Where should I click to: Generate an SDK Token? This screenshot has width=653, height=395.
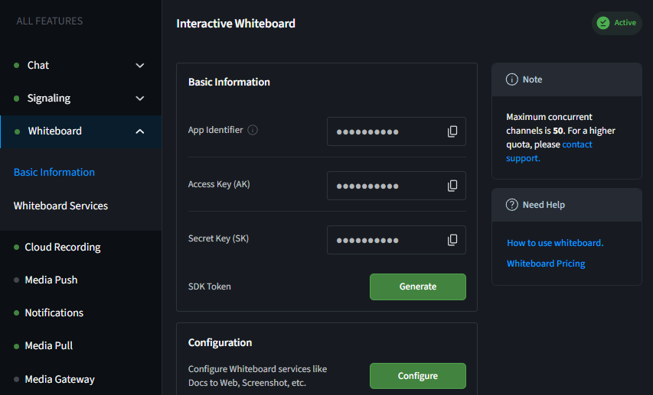point(418,287)
